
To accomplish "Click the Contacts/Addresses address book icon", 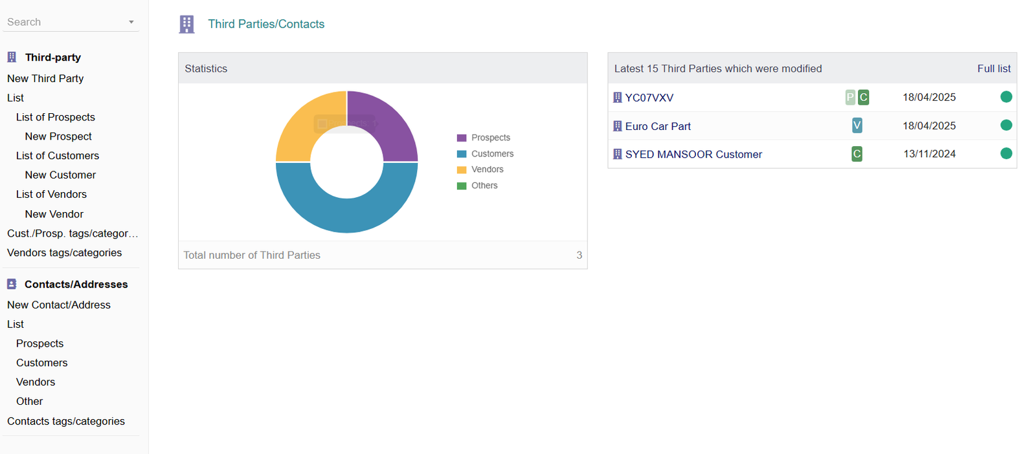I will pos(12,284).
